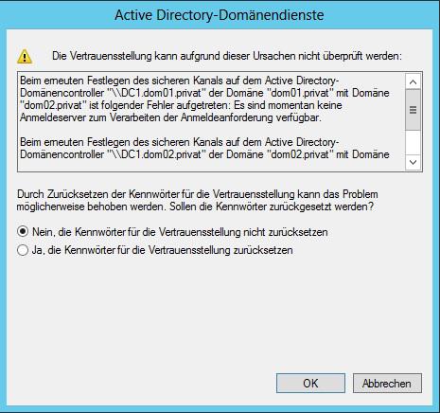Confirm the dialog with OK
The width and height of the screenshot is (440, 413).
tap(310, 384)
